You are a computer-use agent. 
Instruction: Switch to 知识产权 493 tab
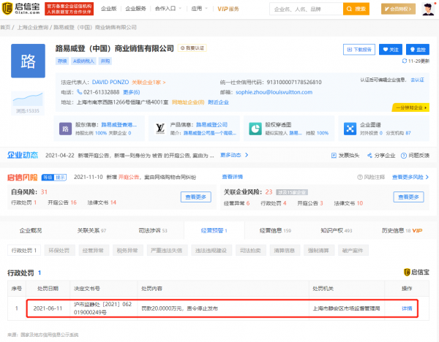pos(337,230)
